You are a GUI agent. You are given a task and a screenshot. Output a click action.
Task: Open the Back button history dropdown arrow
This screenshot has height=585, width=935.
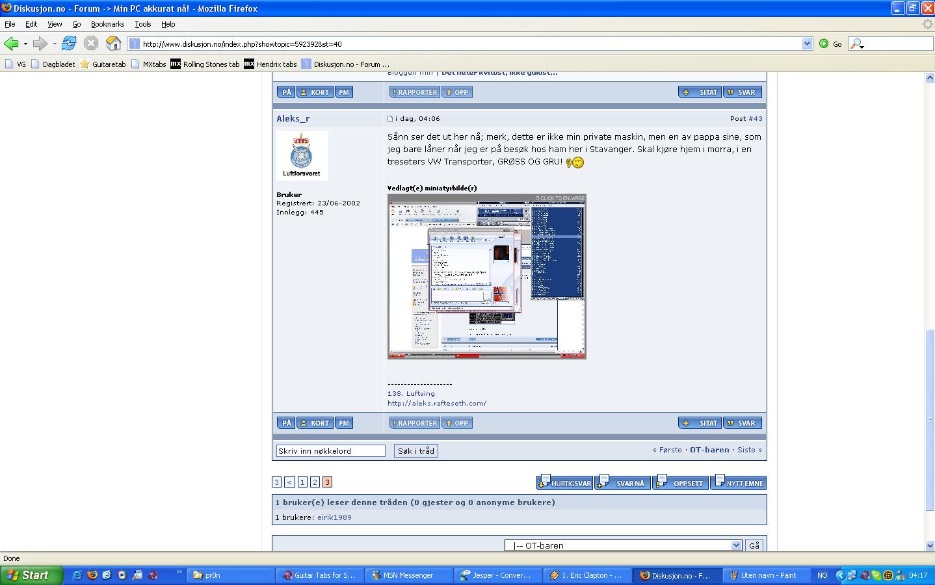pos(25,44)
